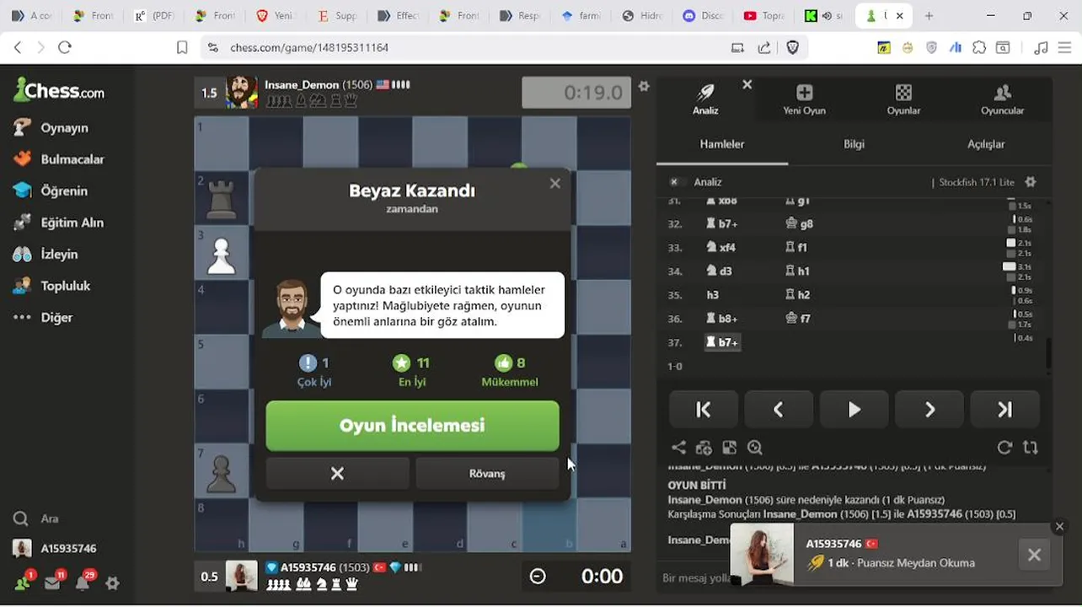Close the Beyaz Kazandı dialog
This screenshot has width=1082, height=607.
click(554, 183)
